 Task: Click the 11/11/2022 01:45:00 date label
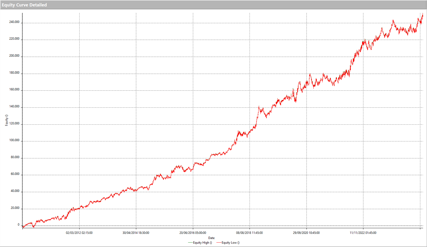point(363,233)
